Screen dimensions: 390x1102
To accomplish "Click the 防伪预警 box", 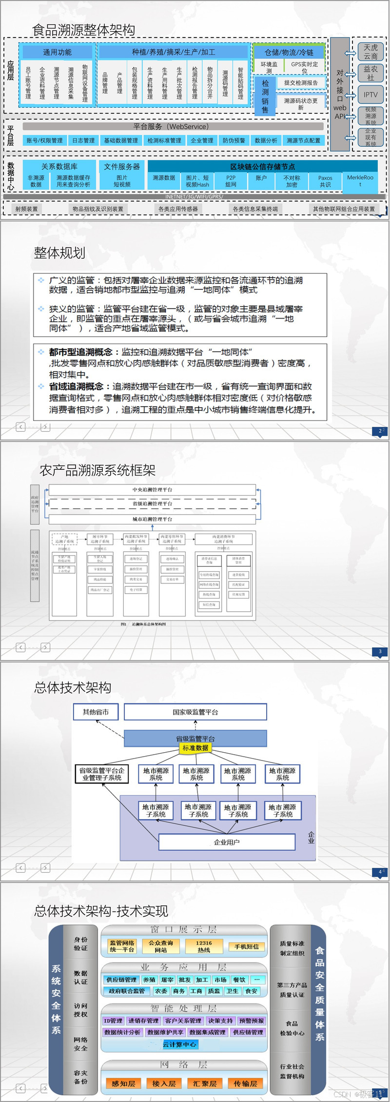I will click(x=234, y=140).
